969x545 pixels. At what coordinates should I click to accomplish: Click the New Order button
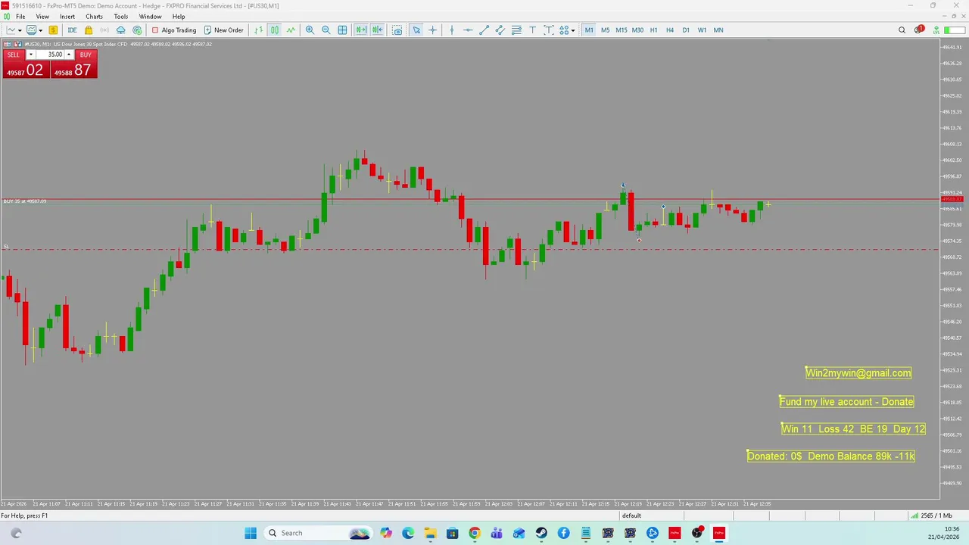(x=223, y=30)
